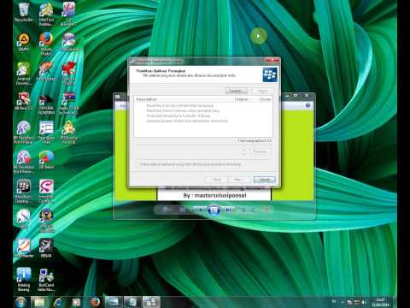This screenshot has width=410, height=308.
Task: Click the Tambah button in the dialog
Action: 237,91
